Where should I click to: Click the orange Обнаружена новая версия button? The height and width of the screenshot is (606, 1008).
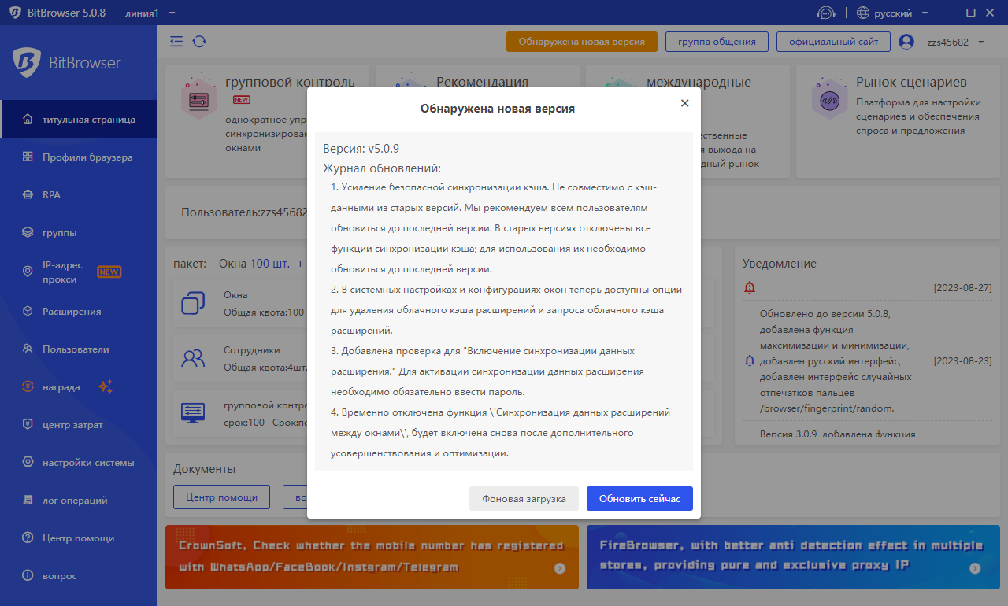[581, 42]
